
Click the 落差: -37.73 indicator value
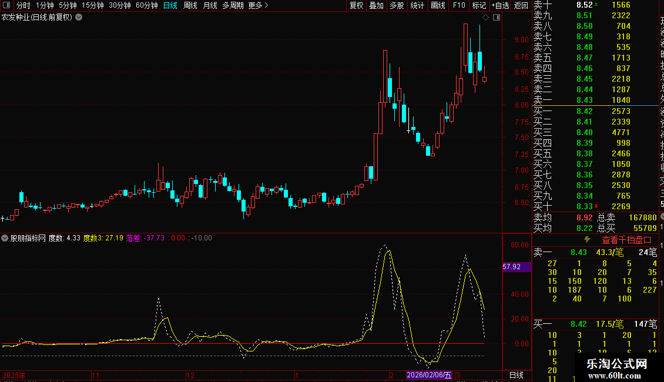[145, 238]
